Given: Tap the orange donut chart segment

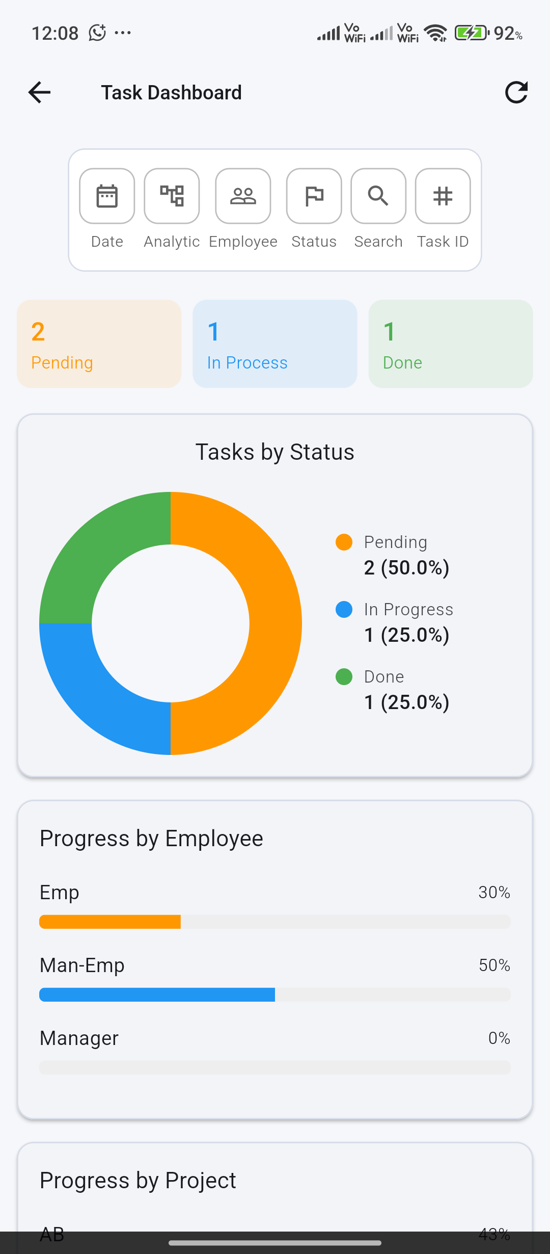Looking at the screenshot, I should 275,623.
